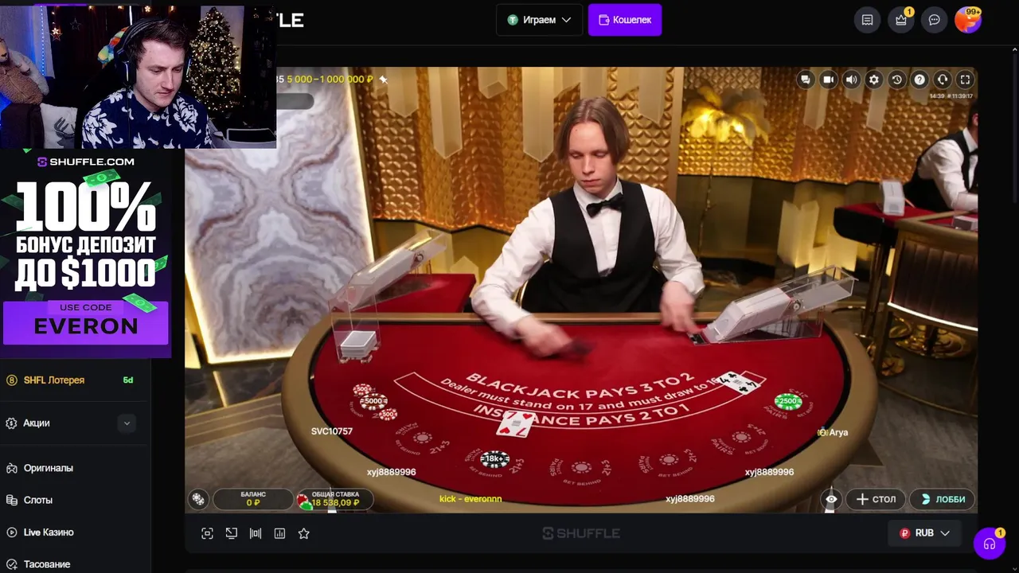The width and height of the screenshot is (1019, 573).
Task: Mute the game sound speaker icon
Action: (851, 80)
